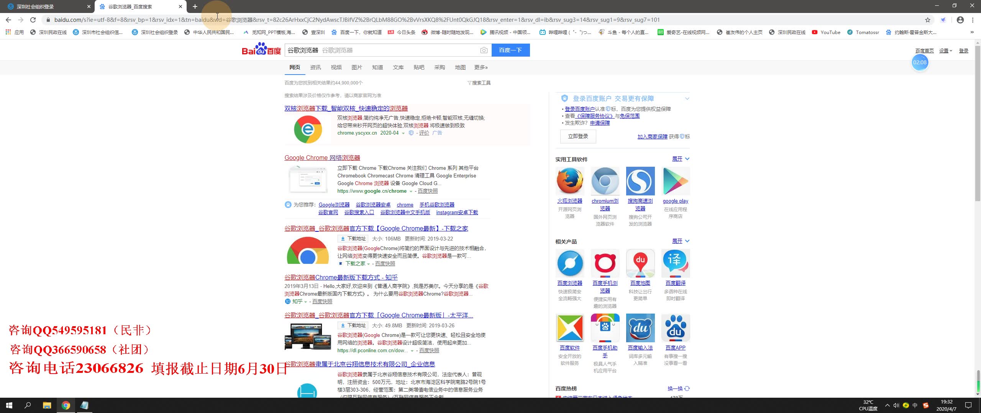Open a new browser tab

tap(195, 7)
